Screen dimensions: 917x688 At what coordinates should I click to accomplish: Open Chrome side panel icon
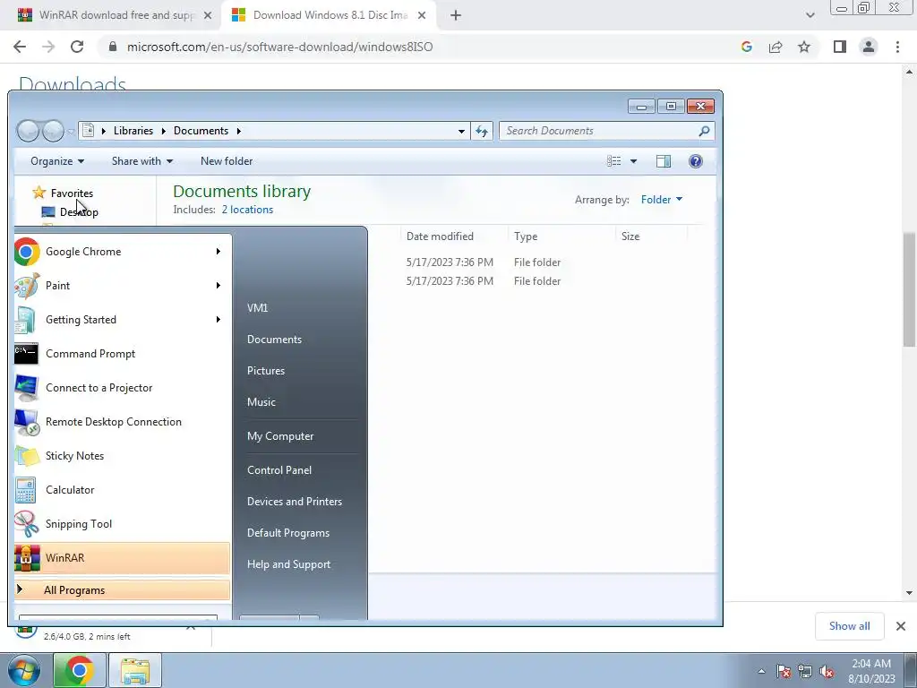(840, 47)
